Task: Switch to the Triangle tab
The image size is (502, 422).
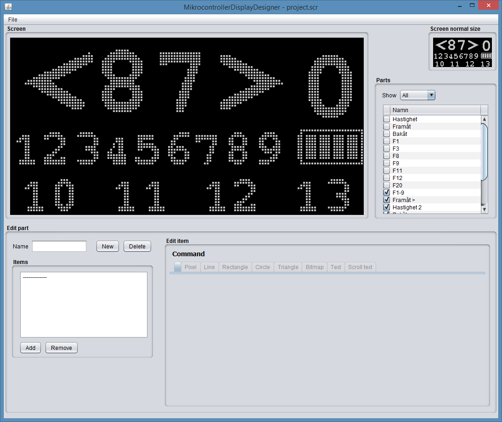Action: click(288, 267)
